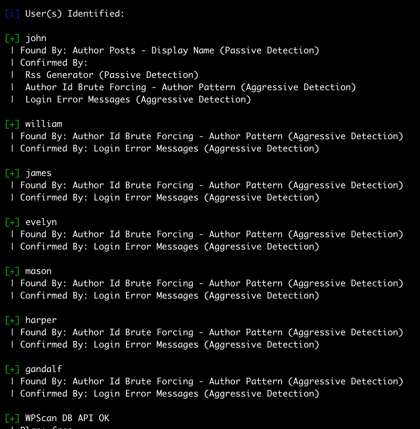Image resolution: width=420 pixels, height=429 pixels.
Task: Click the green [+] marker beside mason
Action: coord(12,271)
